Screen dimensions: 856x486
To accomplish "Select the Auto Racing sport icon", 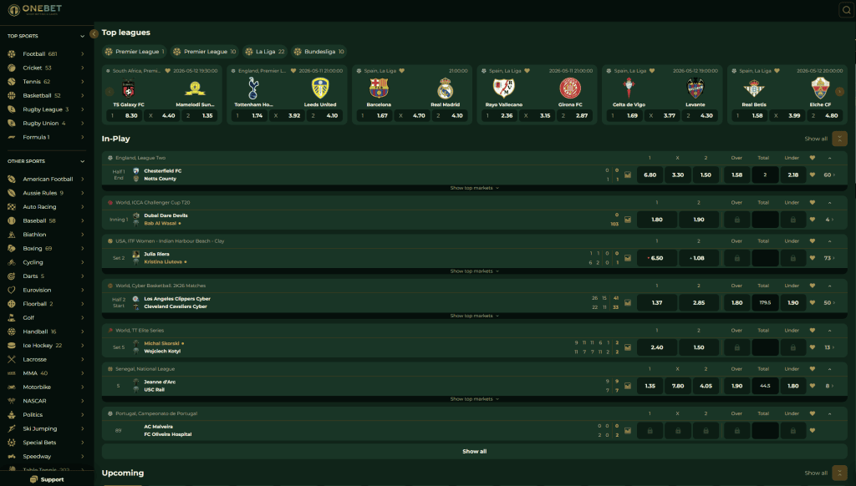I will pyautogui.click(x=12, y=207).
